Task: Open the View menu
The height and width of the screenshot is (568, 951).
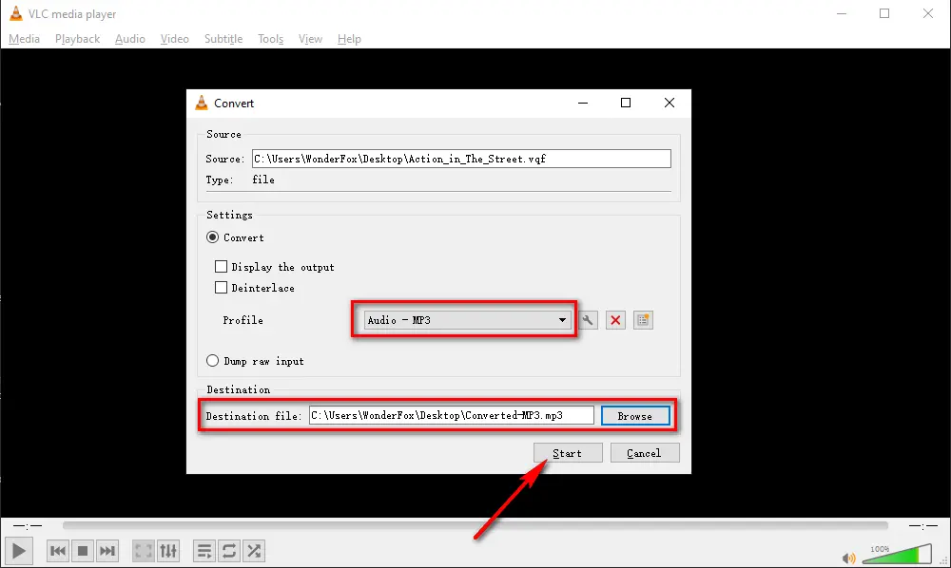Action: [x=310, y=39]
